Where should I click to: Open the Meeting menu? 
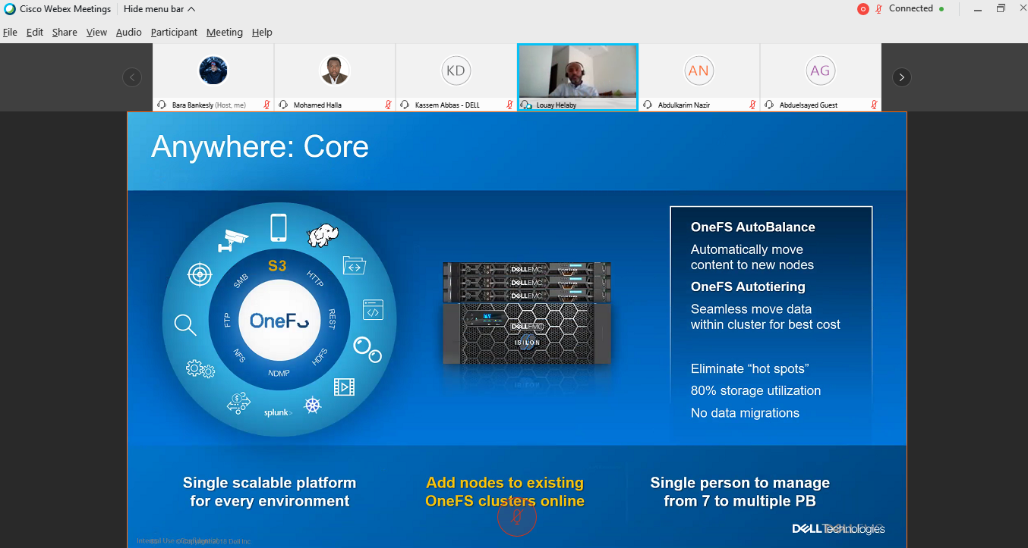pyautogui.click(x=225, y=33)
